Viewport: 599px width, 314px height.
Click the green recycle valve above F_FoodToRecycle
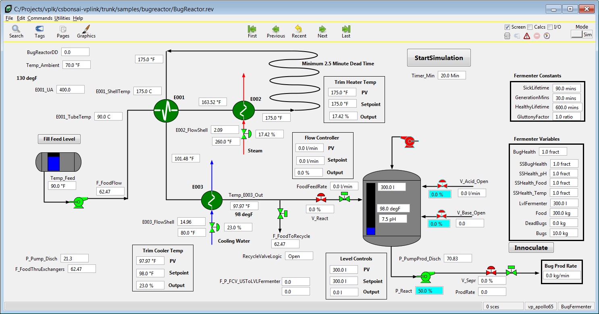pos(282,214)
